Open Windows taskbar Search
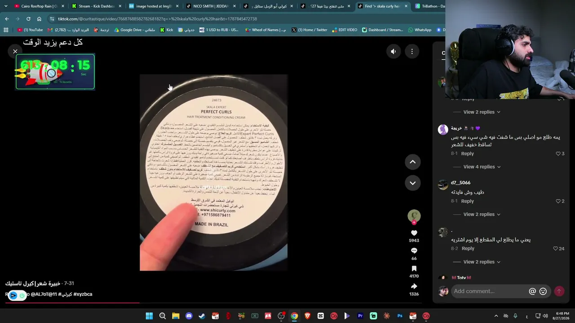The width and height of the screenshot is (575, 323). [x=163, y=316]
